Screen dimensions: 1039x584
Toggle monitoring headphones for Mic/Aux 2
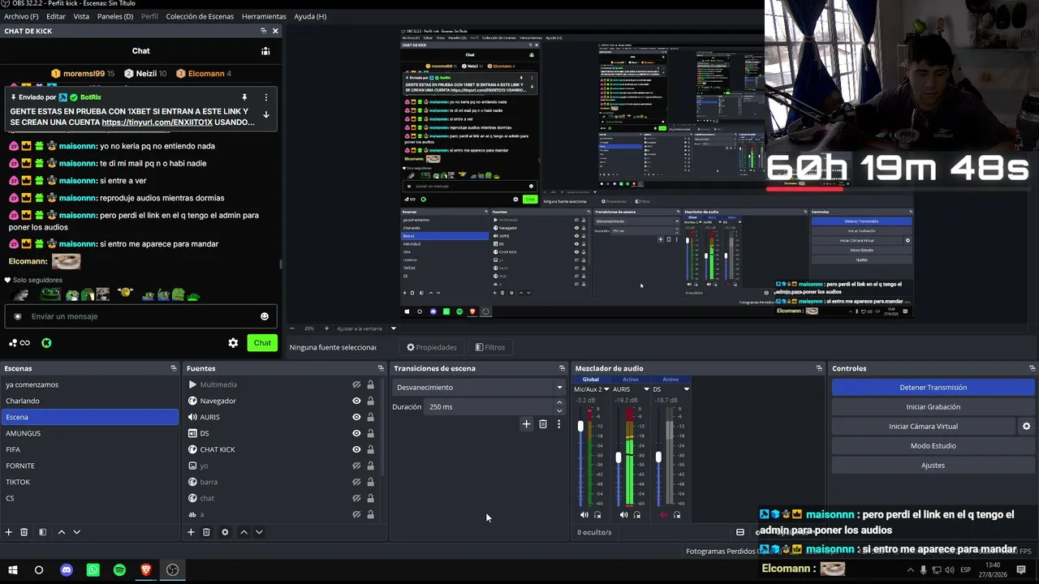pyautogui.click(x=598, y=514)
